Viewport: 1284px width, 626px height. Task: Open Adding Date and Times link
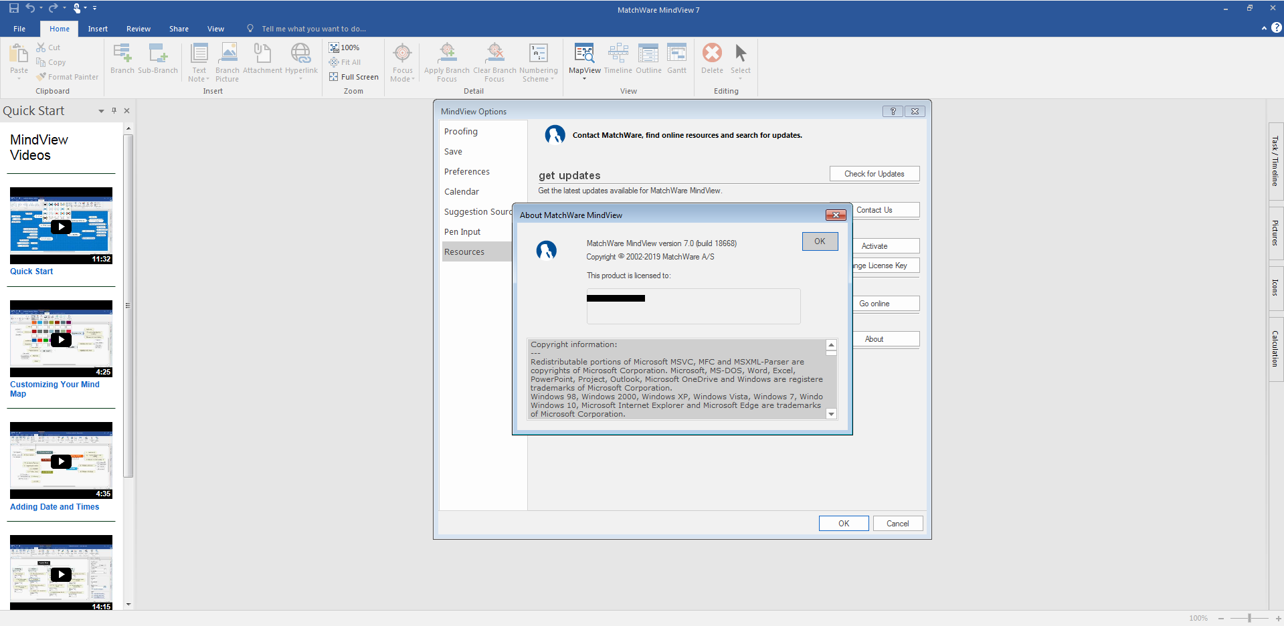(55, 507)
